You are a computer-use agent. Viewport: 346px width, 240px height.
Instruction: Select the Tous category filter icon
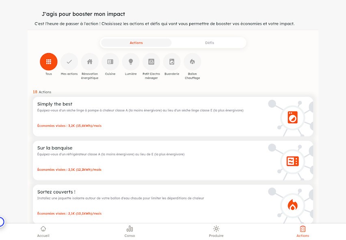click(49, 62)
